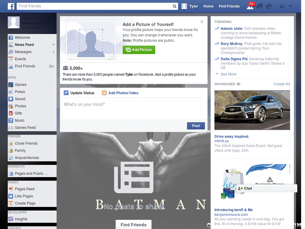The height and width of the screenshot is (229, 305).
Task: Open the Islamic state trending link
Action: point(231,29)
